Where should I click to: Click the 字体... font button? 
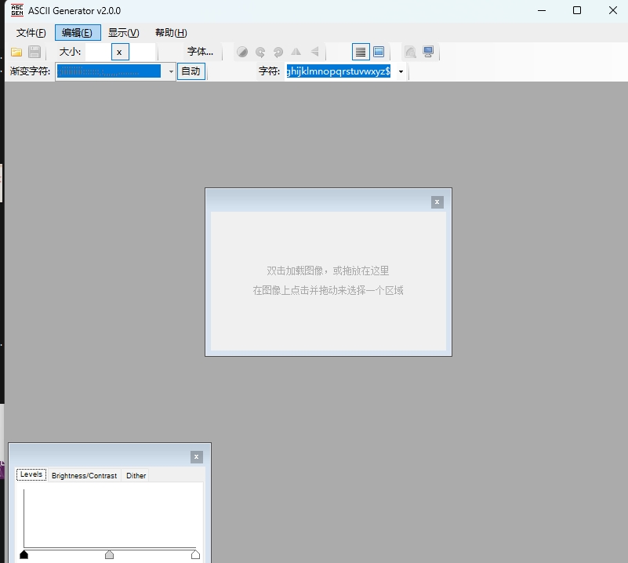tap(200, 52)
